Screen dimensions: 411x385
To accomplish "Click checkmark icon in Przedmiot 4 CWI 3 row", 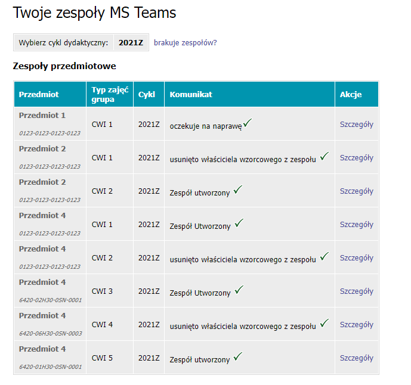I will (239, 290).
